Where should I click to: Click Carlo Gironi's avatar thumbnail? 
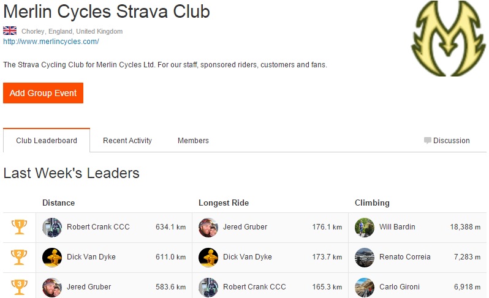click(365, 287)
